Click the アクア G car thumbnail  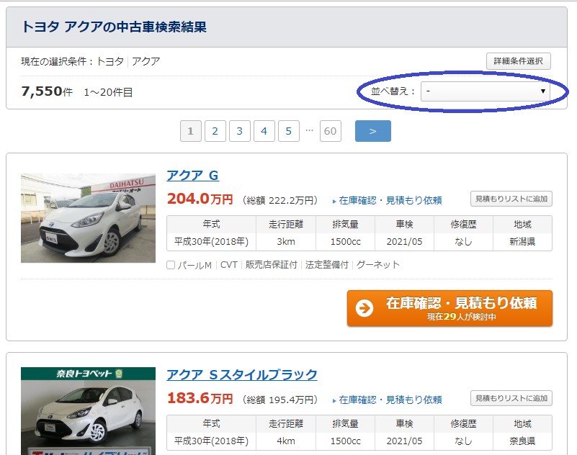point(89,218)
